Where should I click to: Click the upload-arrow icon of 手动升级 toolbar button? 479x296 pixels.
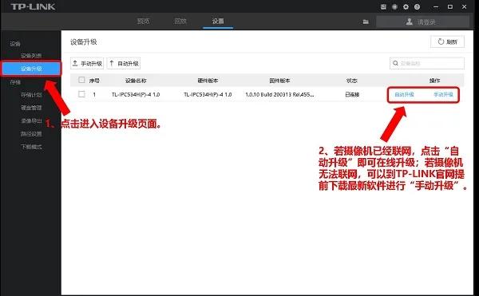(75, 63)
